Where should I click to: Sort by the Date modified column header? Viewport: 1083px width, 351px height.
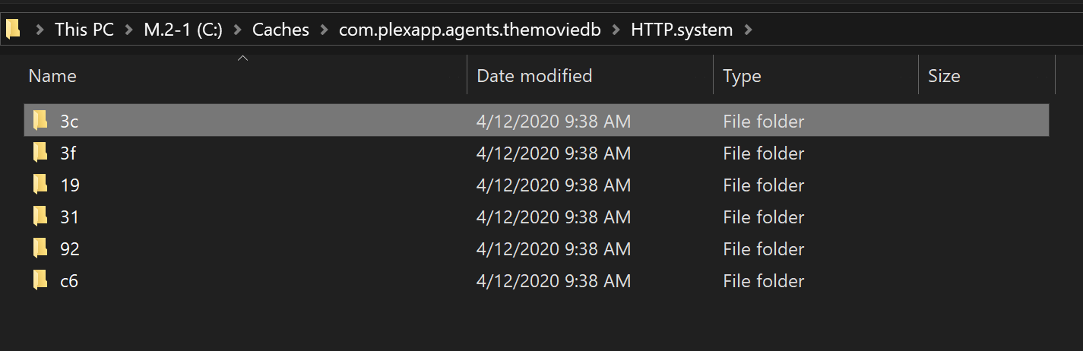[534, 76]
